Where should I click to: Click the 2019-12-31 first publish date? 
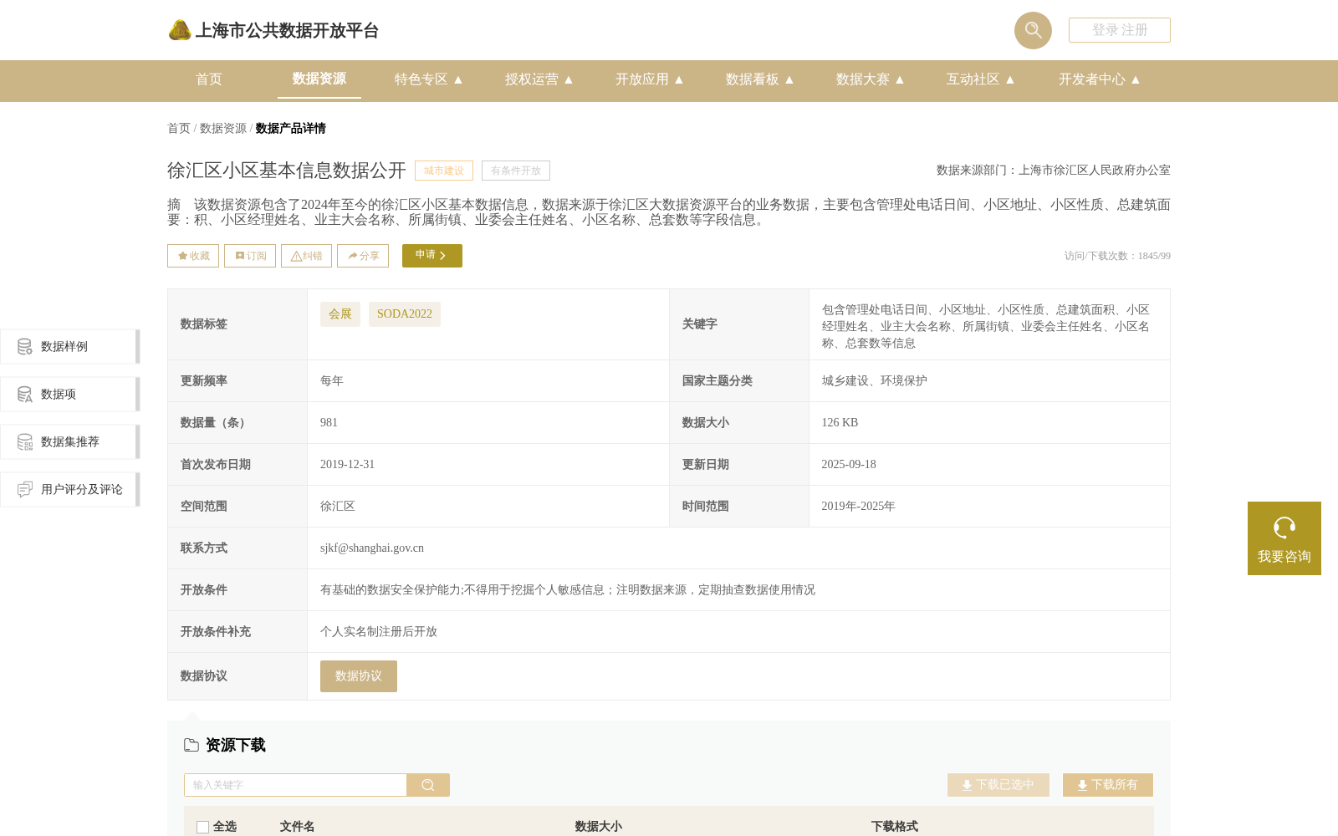(x=347, y=465)
